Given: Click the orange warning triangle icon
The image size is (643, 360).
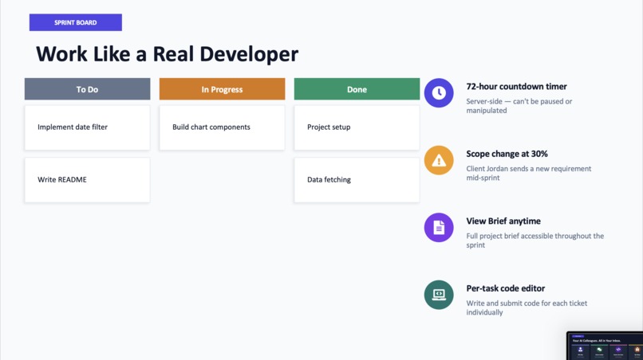Looking at the screenshot, I should [x=439, y=160].
